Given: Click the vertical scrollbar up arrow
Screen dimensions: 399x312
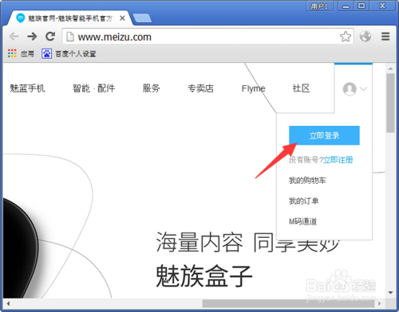Looking at the screenshot, I should click(x=390, y=68).
